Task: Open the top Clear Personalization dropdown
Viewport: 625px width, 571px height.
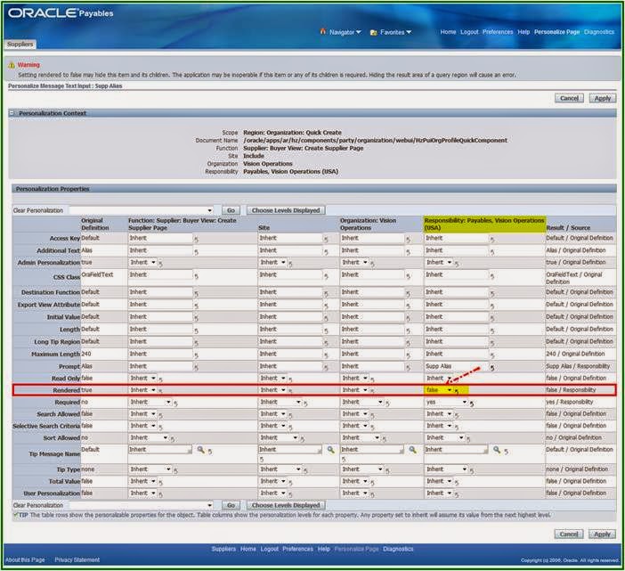Action: point(141,210)
